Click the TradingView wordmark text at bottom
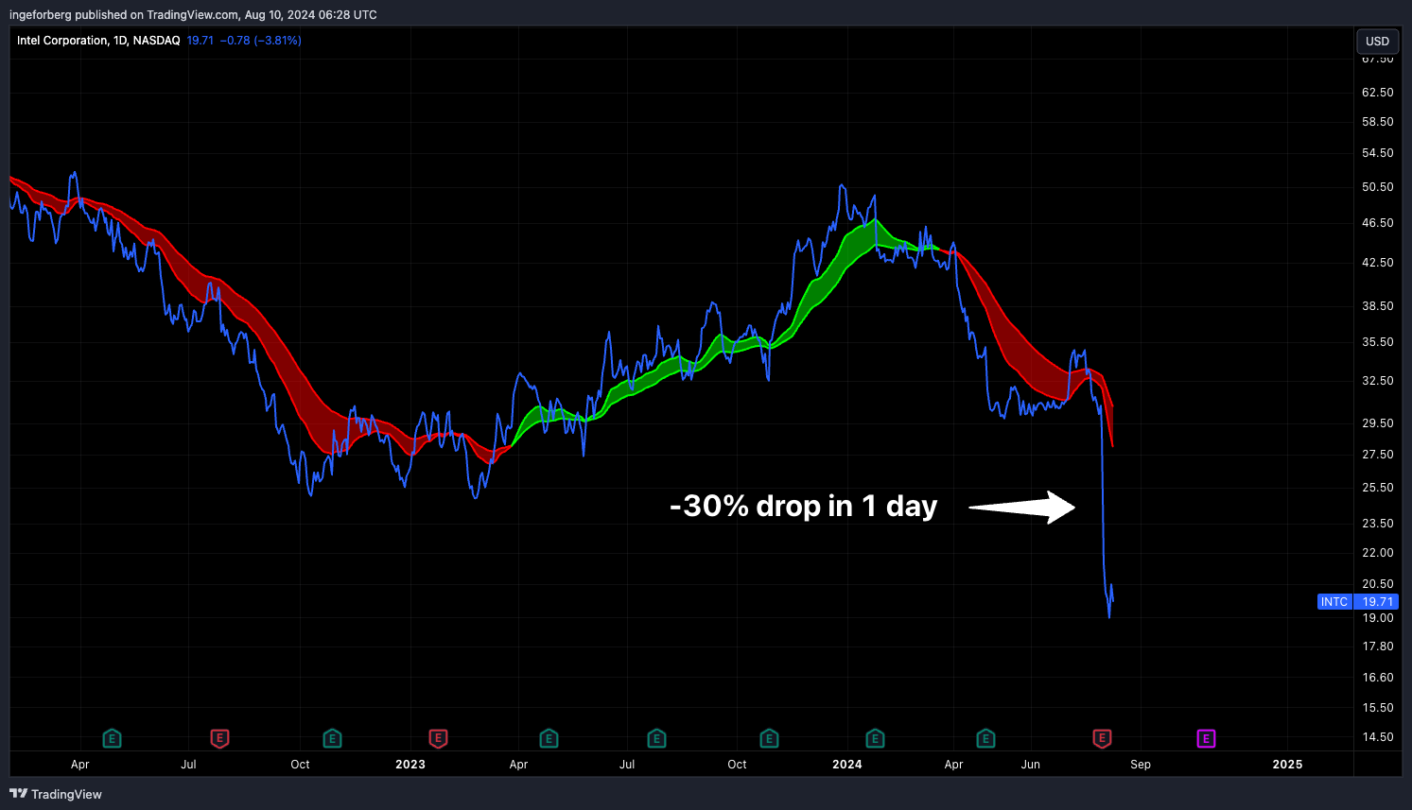Image resolution: width=1412 pixels, height=810 pixels. tap(66, 794)
